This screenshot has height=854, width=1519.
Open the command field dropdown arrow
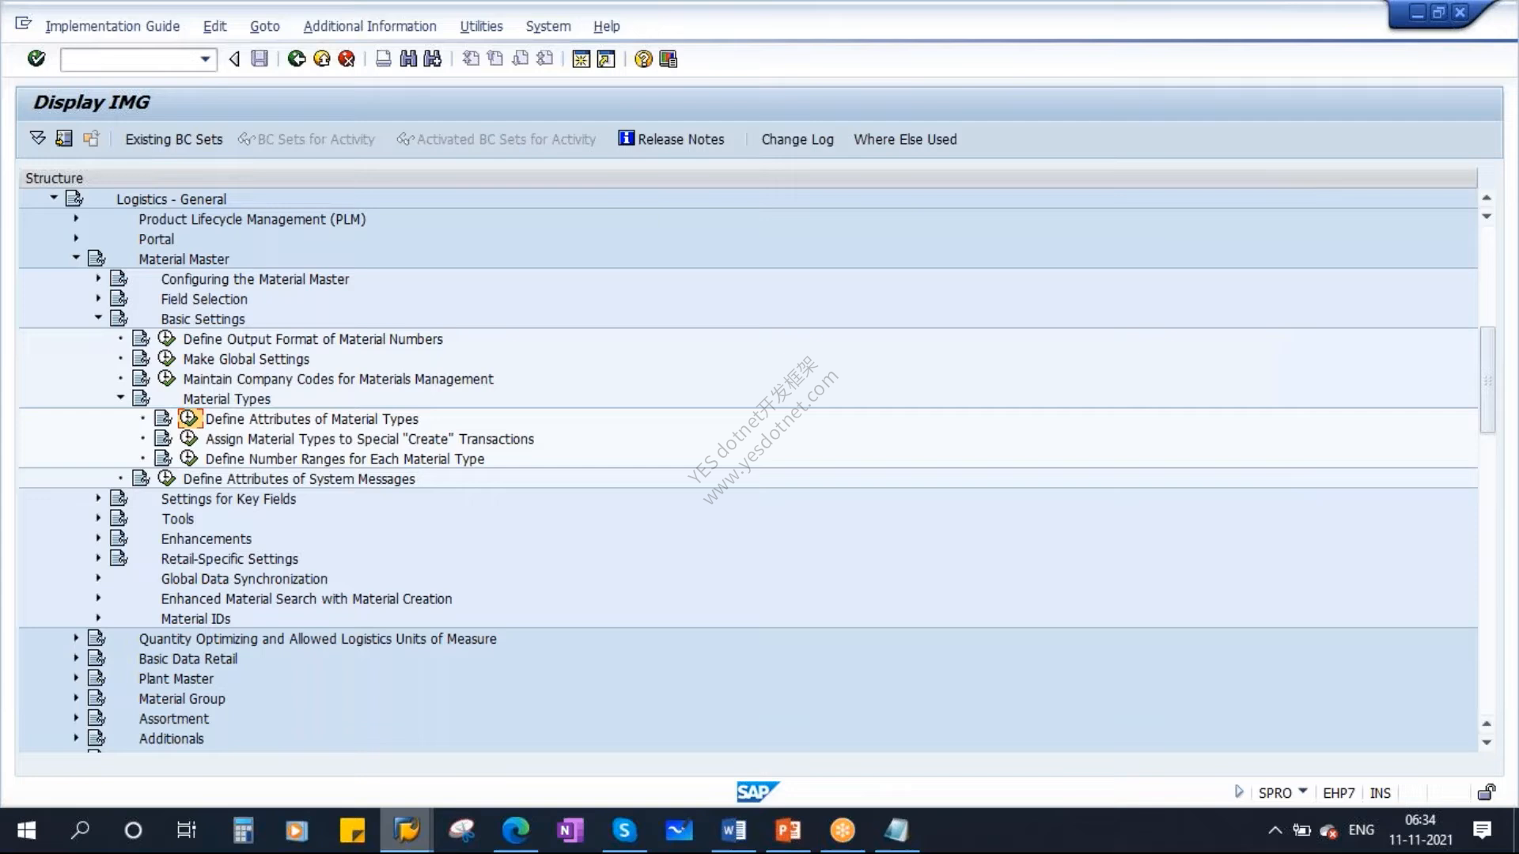[x=206, y=59]
